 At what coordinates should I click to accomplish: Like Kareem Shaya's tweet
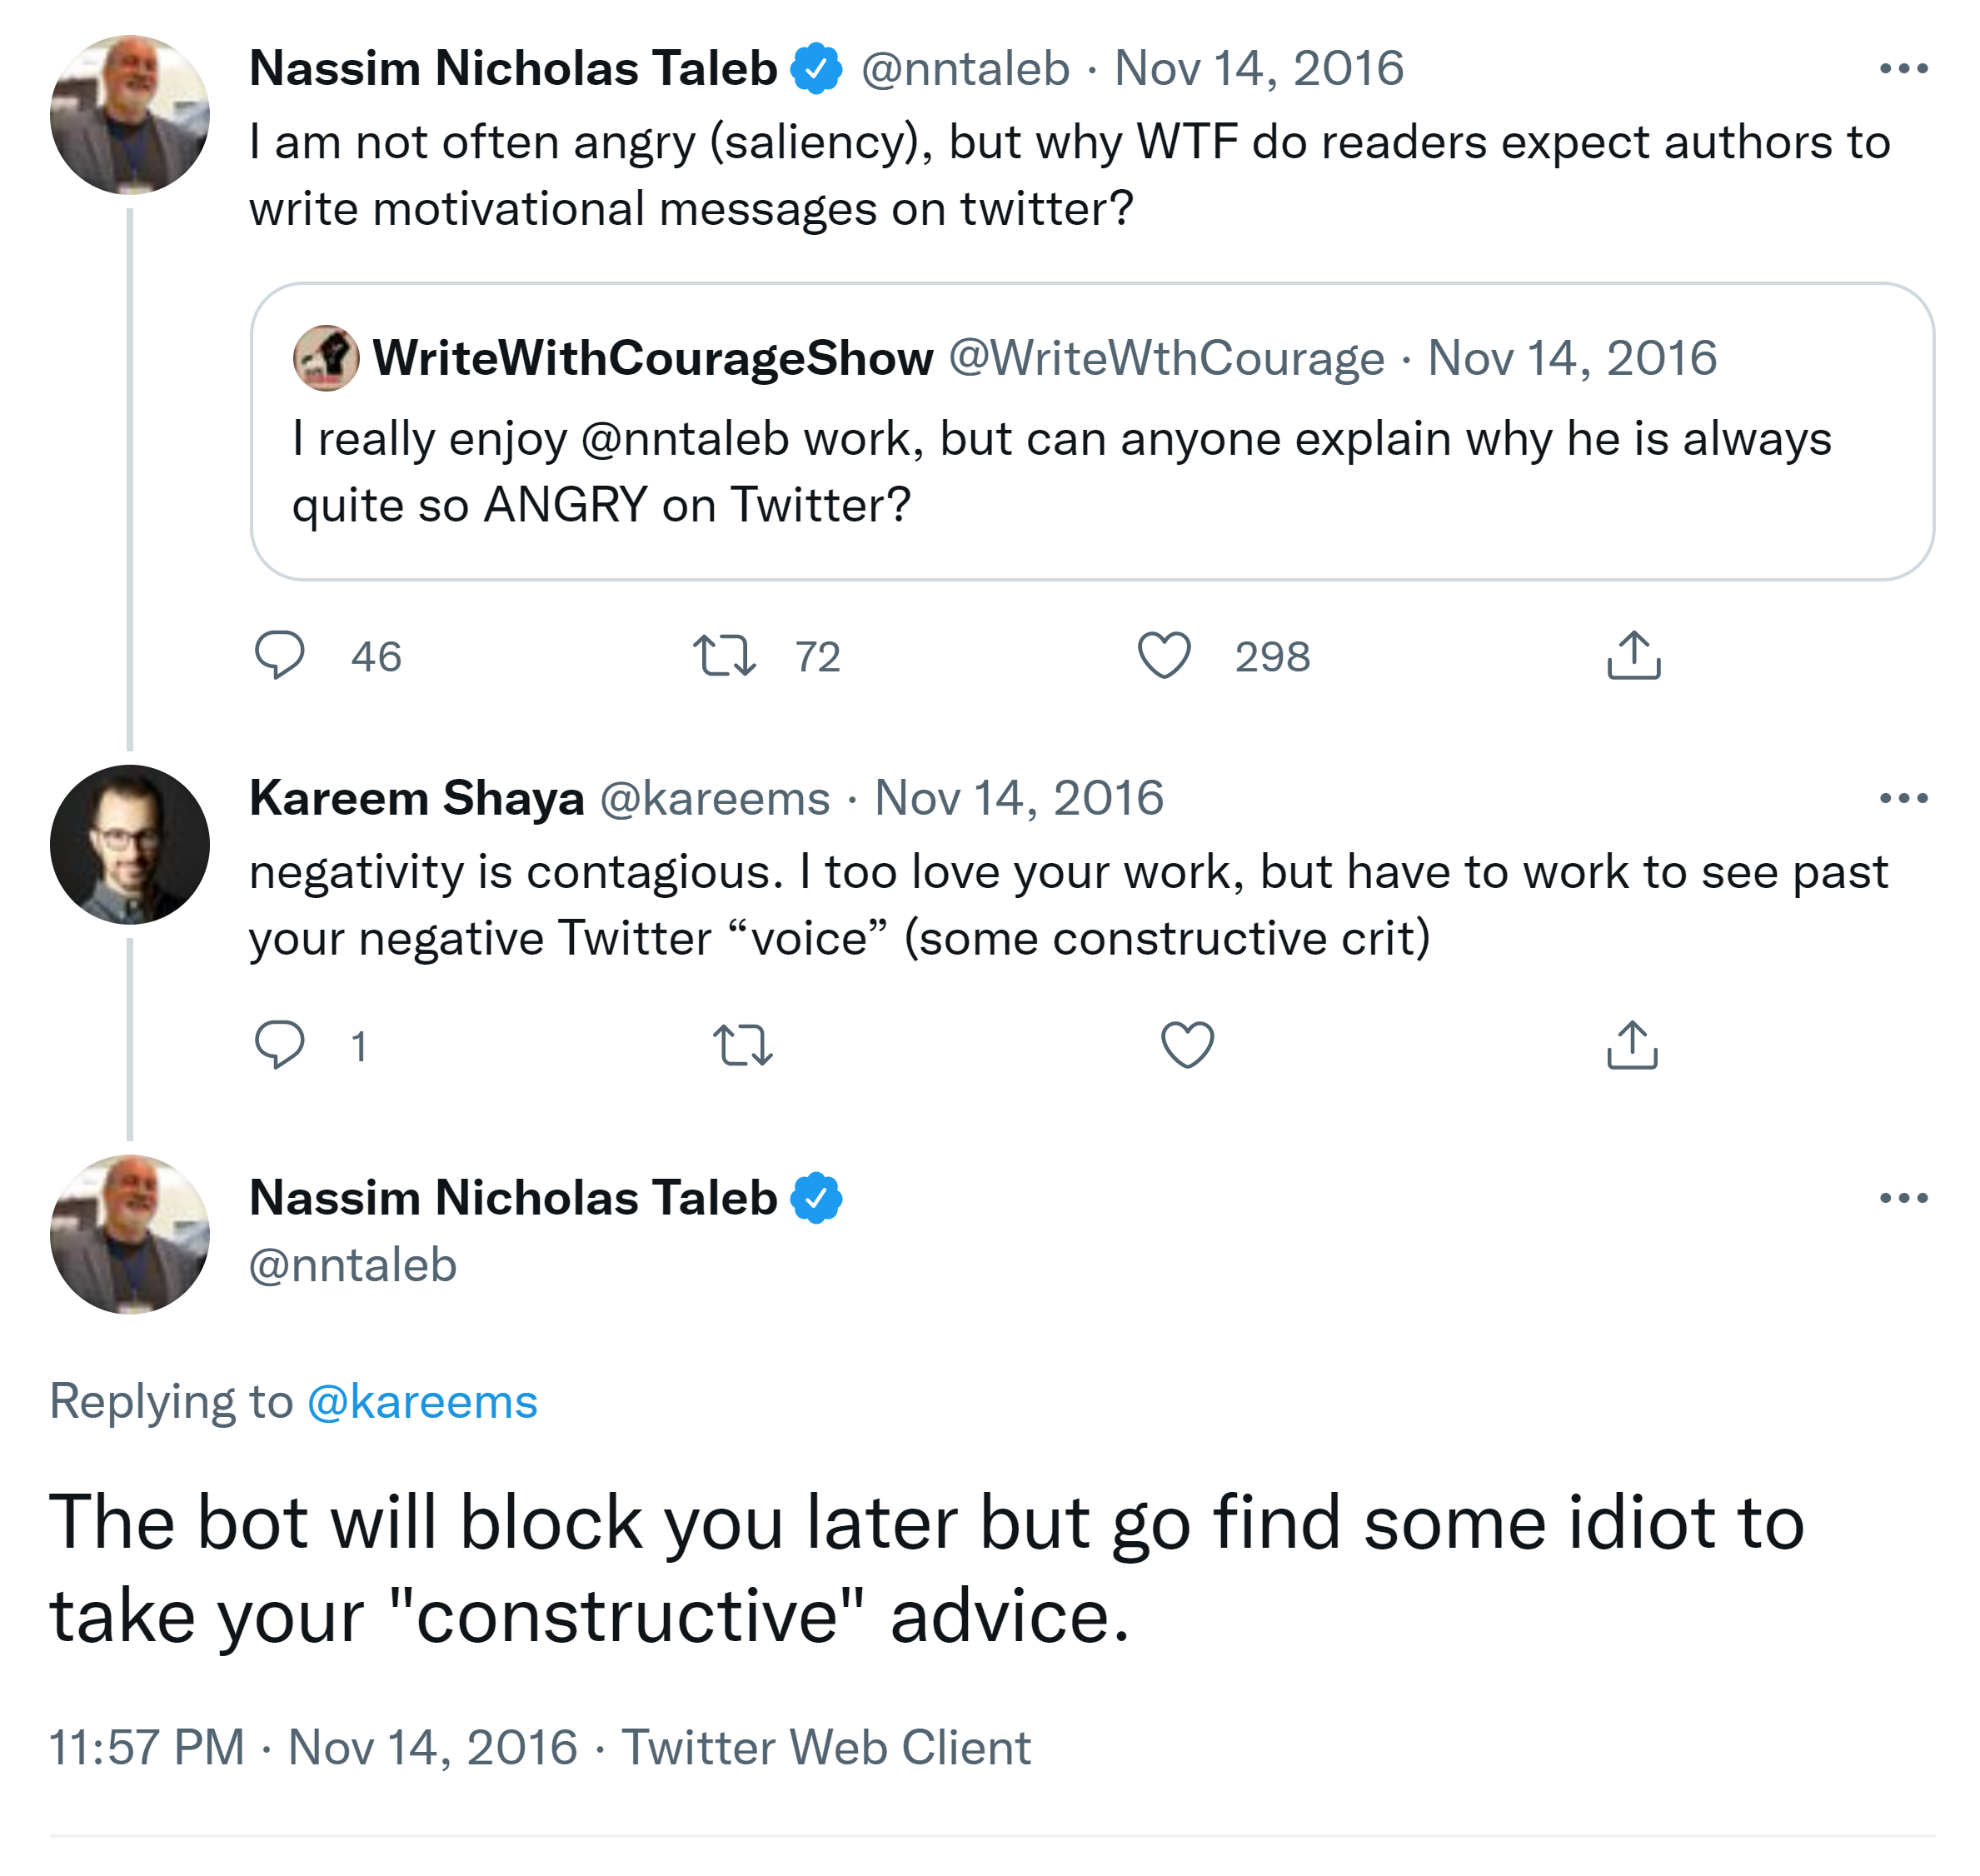pos(1187,1045)
